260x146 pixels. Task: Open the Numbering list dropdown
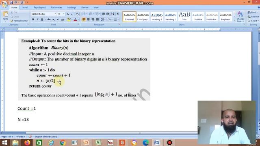coord(93,14)
